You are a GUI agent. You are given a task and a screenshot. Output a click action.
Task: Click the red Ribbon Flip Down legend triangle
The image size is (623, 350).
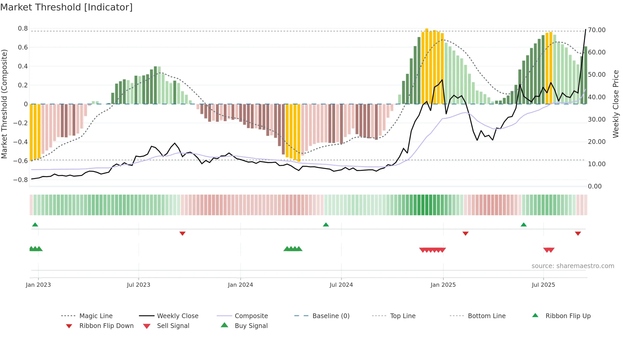[69, 326]
